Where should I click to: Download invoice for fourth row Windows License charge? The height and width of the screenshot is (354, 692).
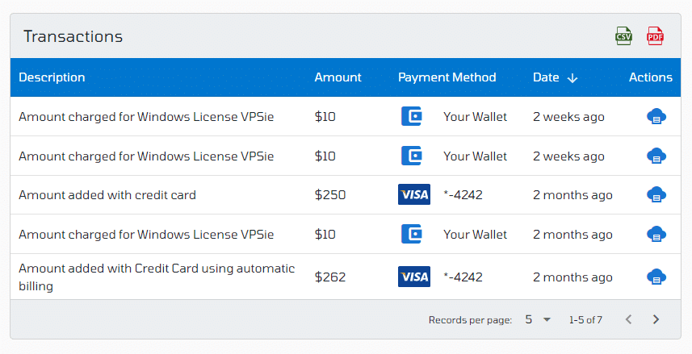click(656, 234)
